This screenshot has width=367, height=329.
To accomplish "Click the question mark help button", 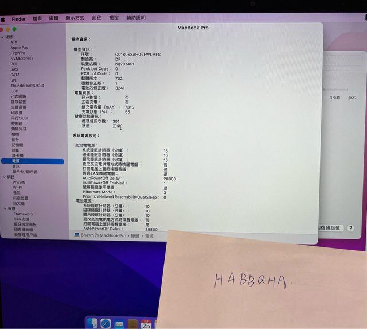I will coord(350,228).
